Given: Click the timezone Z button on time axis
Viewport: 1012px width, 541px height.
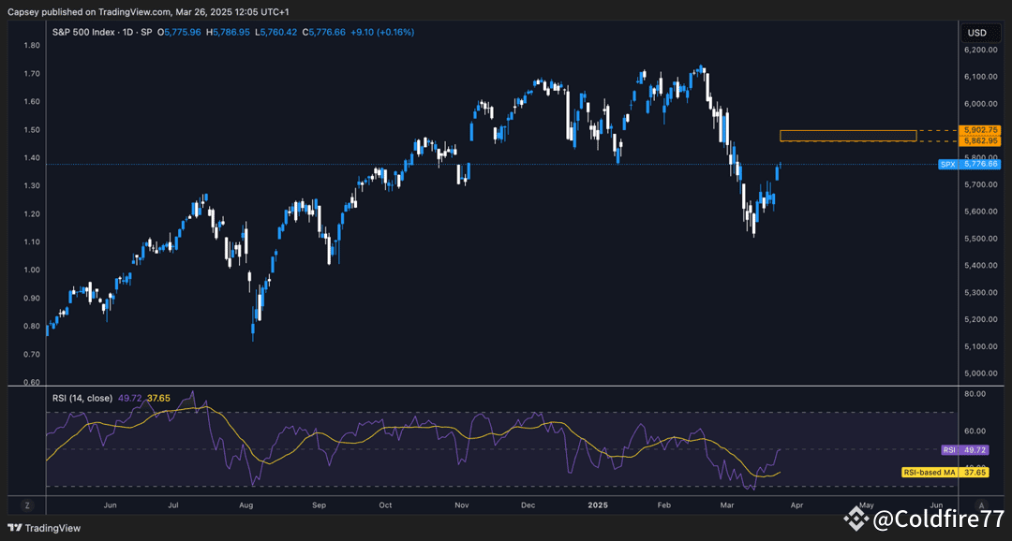Looking at the screenshot, I should (x=28, y=504).
